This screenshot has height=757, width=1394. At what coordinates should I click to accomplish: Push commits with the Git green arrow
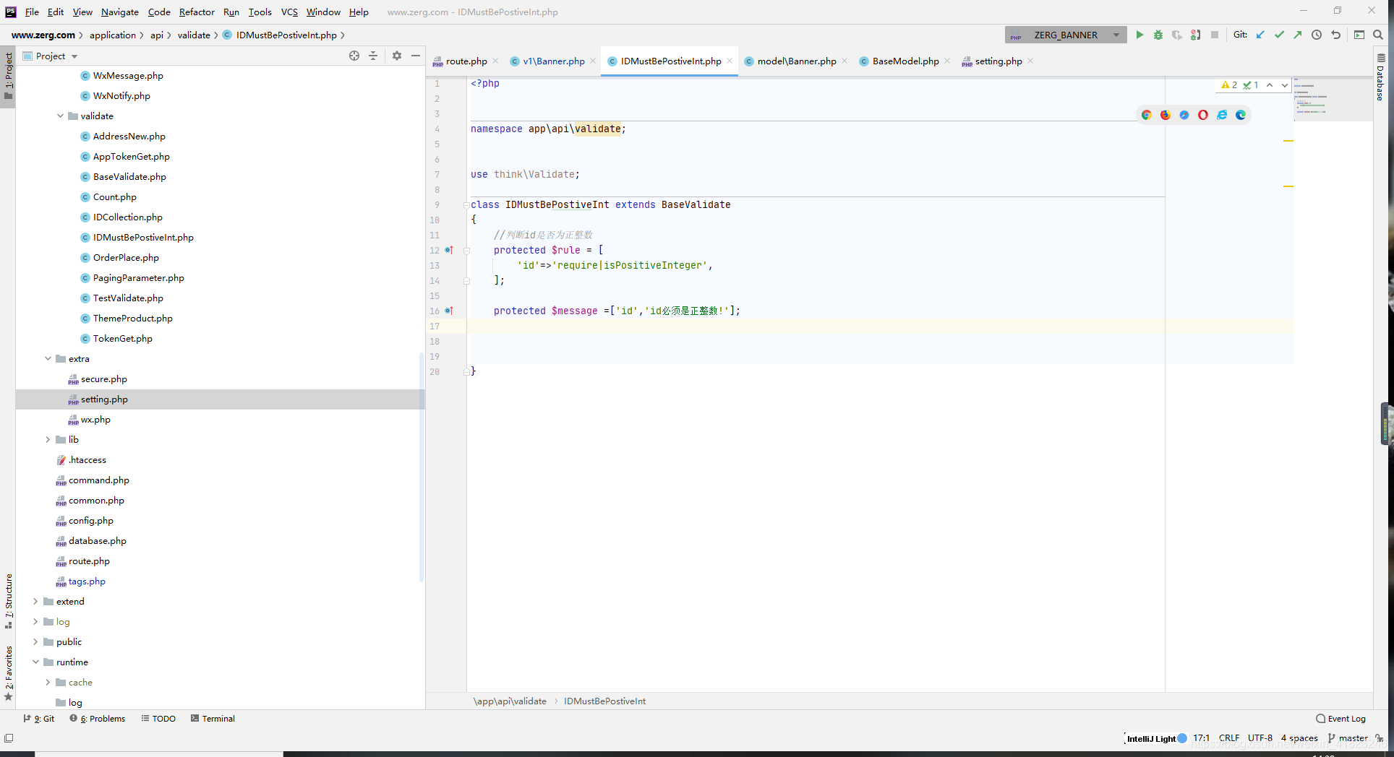1298,35
